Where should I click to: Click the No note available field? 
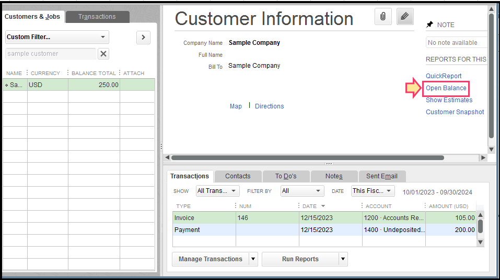coord(456,42)
